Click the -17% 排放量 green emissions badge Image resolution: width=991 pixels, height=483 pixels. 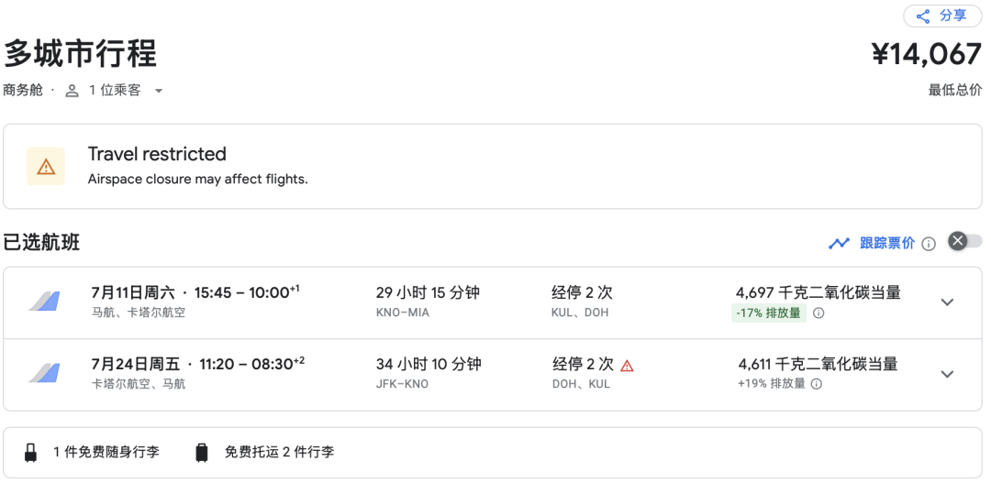click(768, 313)
